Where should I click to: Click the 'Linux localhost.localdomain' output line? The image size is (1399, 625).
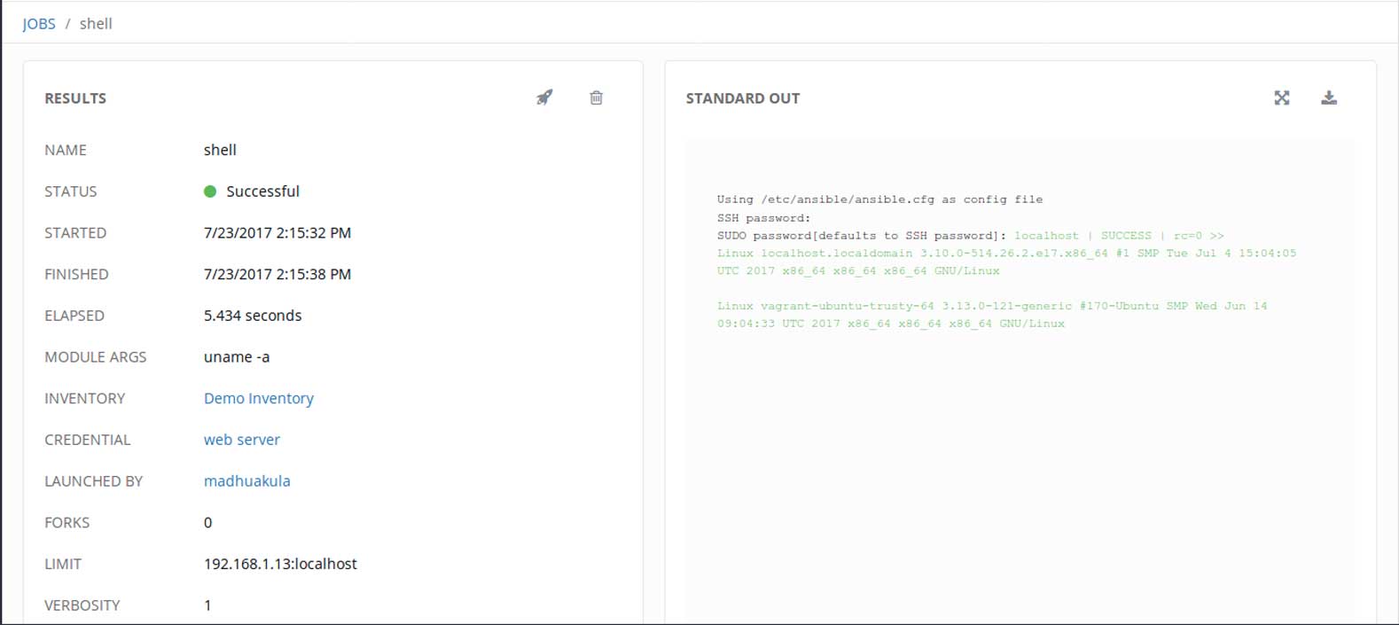pos(1006,262)
